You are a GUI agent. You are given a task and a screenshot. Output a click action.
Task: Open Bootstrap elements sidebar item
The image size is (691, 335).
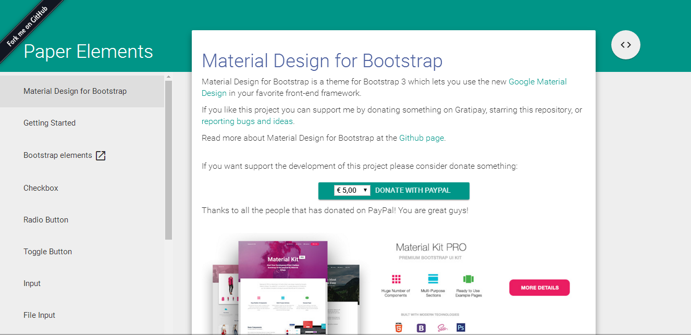pos(82,155)
